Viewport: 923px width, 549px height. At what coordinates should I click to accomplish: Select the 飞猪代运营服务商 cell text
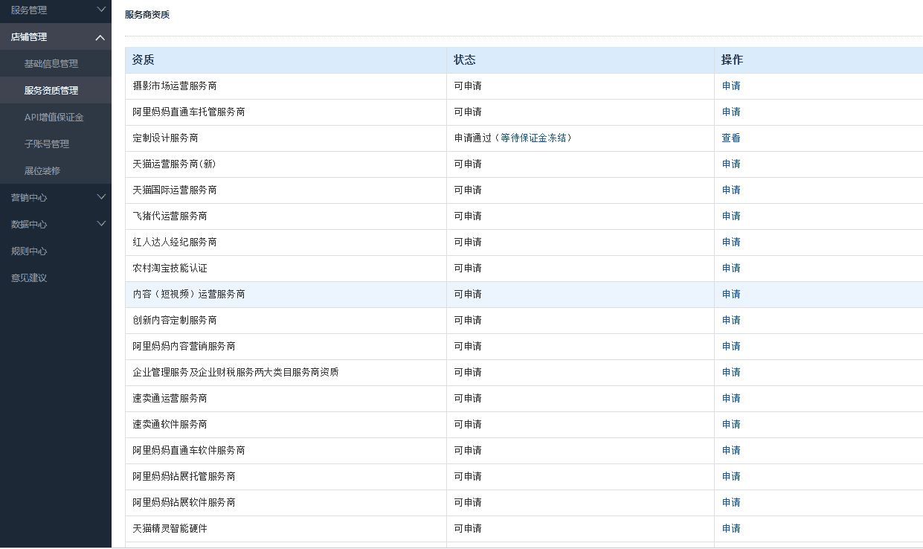click(170, 216)
